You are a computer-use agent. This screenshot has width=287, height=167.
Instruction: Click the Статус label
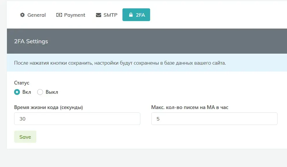pos(22,83)
